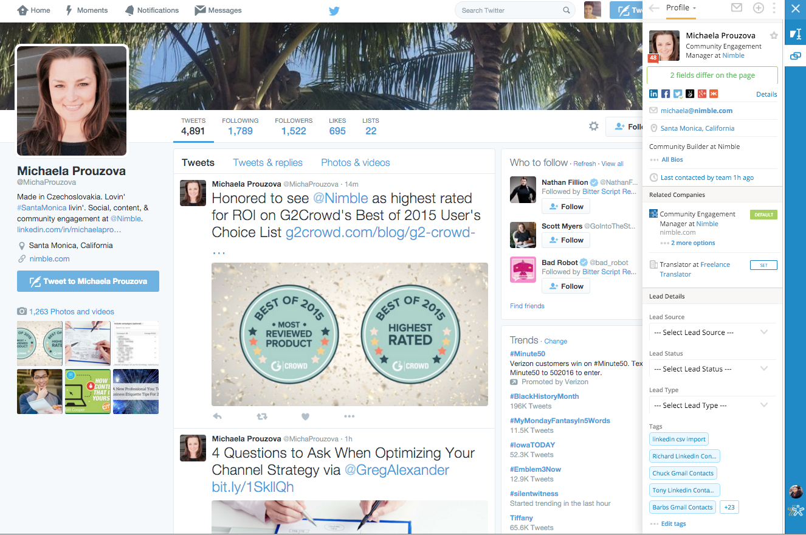Open the Select Lead Source dropdown
Image resolution: width=806 pixels, height=535 pixels.
pyautogui.click(x=712, y=333)
